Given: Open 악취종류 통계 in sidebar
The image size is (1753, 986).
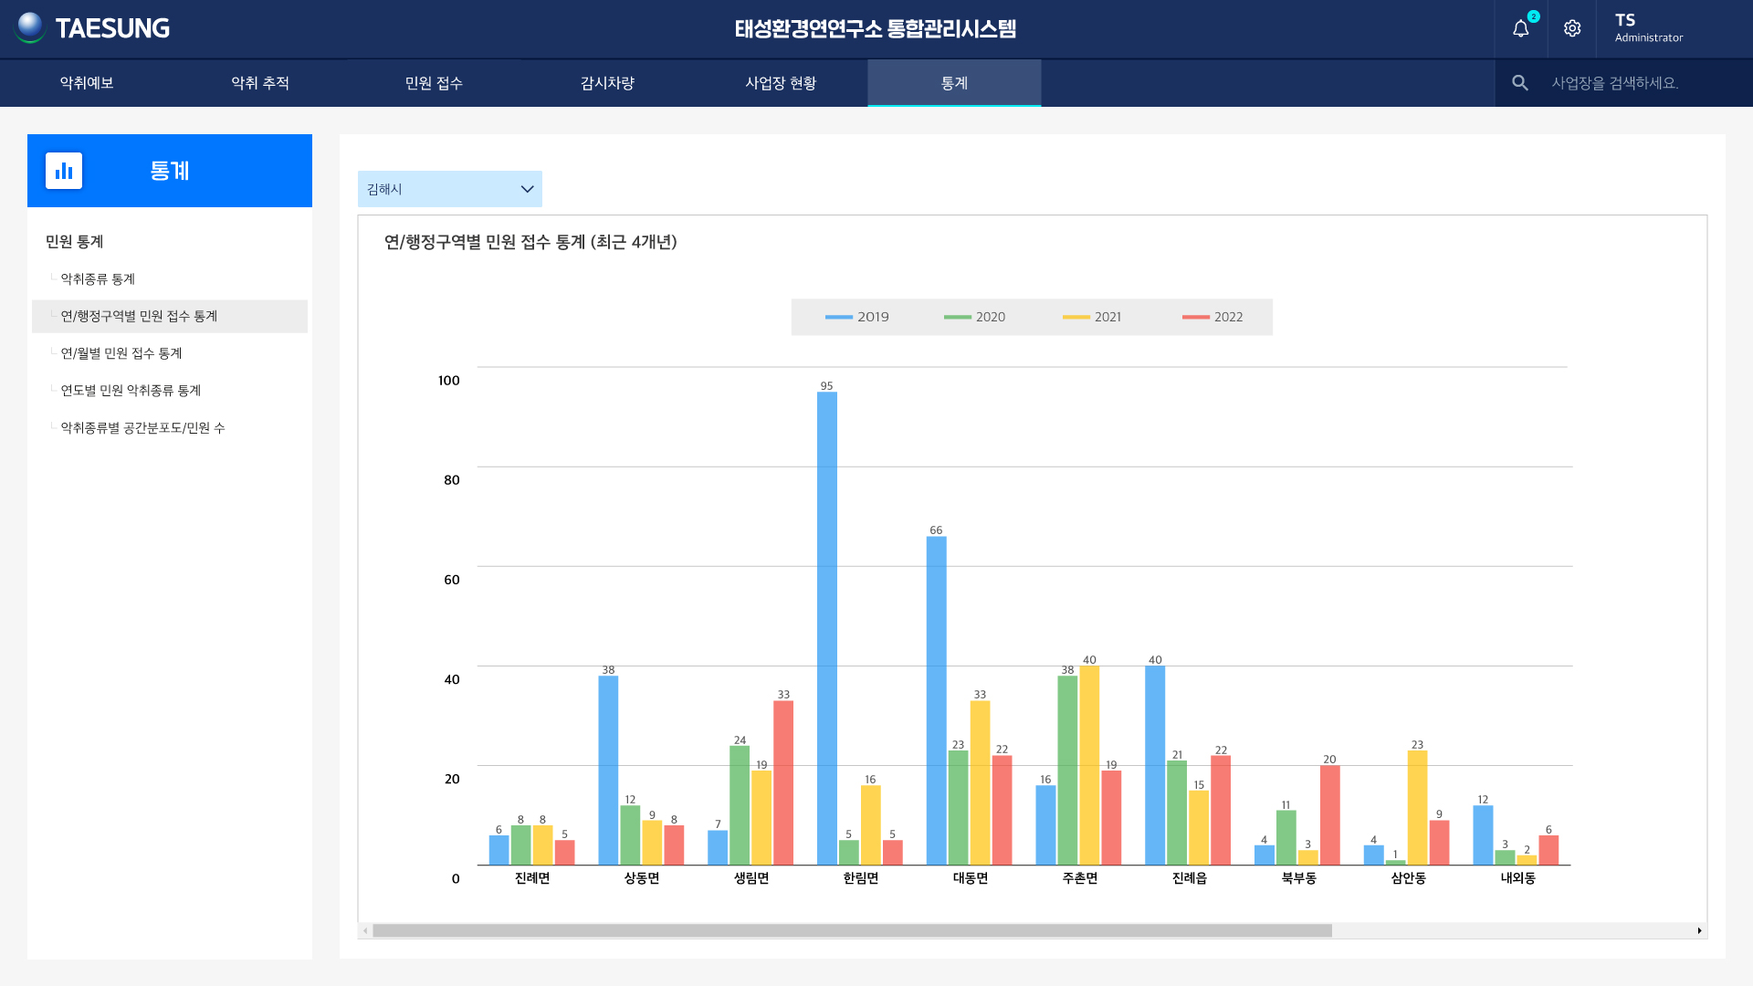Looking at the screenshot, I should pyautogui.click(x=98, y=279).
